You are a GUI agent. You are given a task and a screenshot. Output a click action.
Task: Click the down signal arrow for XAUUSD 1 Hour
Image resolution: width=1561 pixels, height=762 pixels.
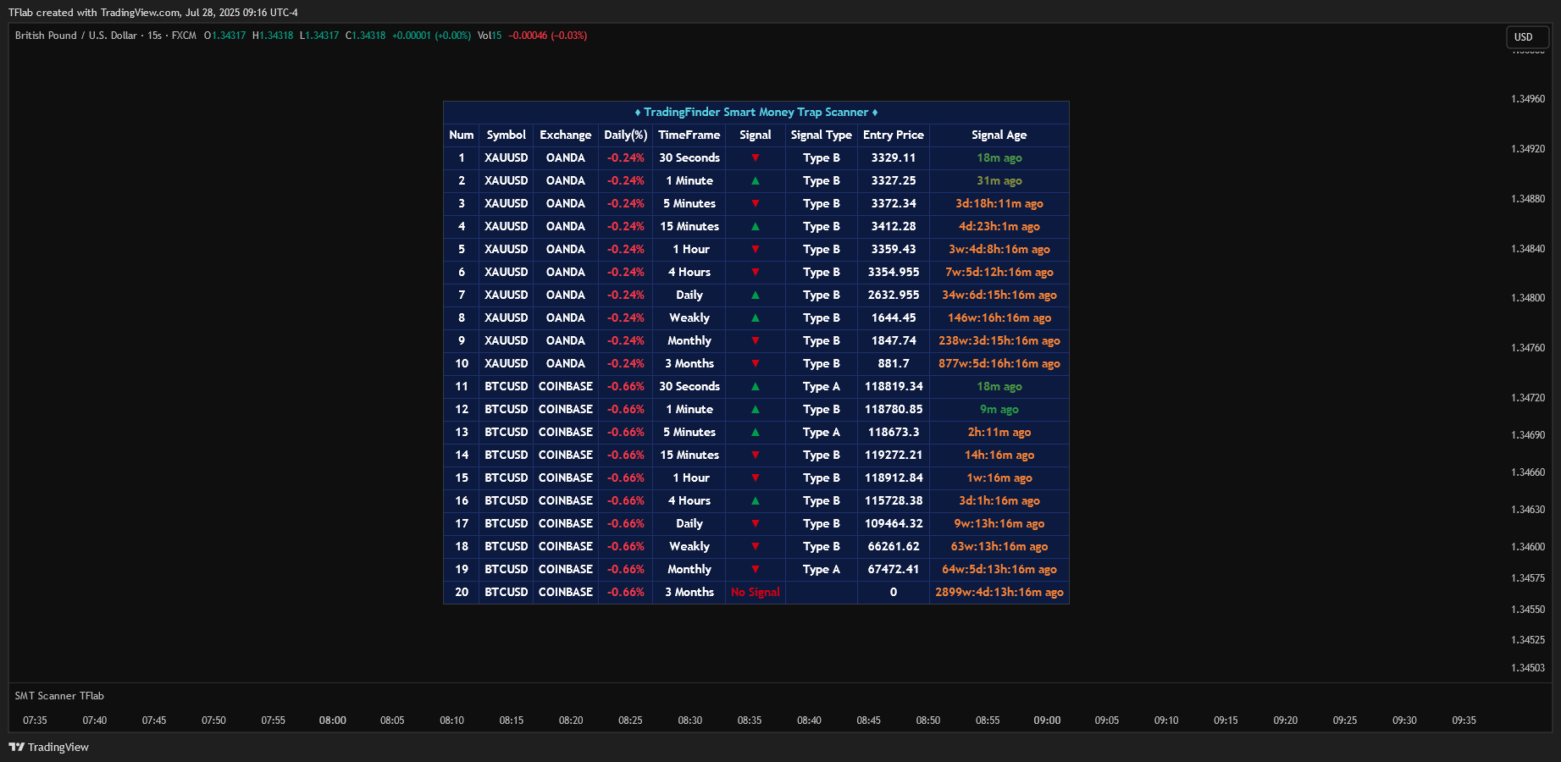756,249
